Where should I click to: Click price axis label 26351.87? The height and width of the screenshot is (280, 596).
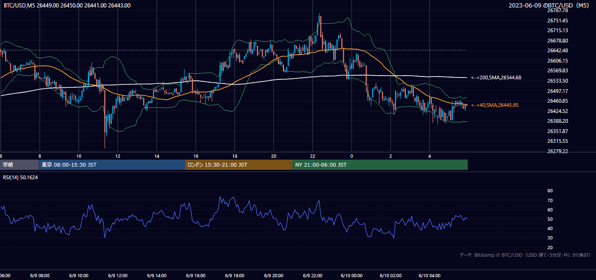coord(557,131)
